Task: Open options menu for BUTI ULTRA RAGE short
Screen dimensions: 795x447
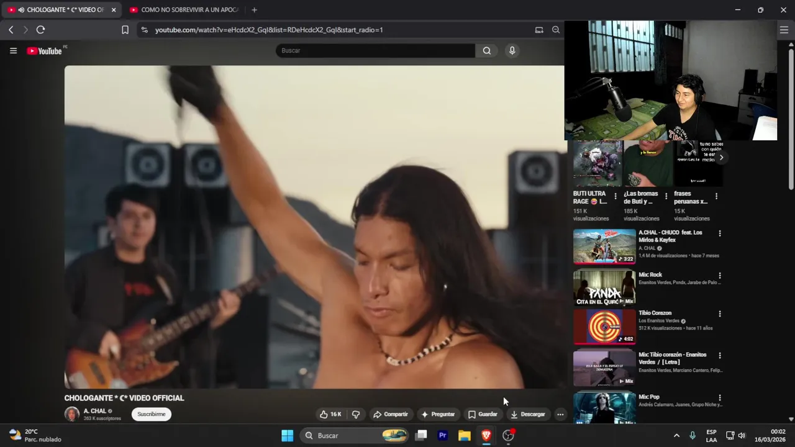Action: click(616, 196)
